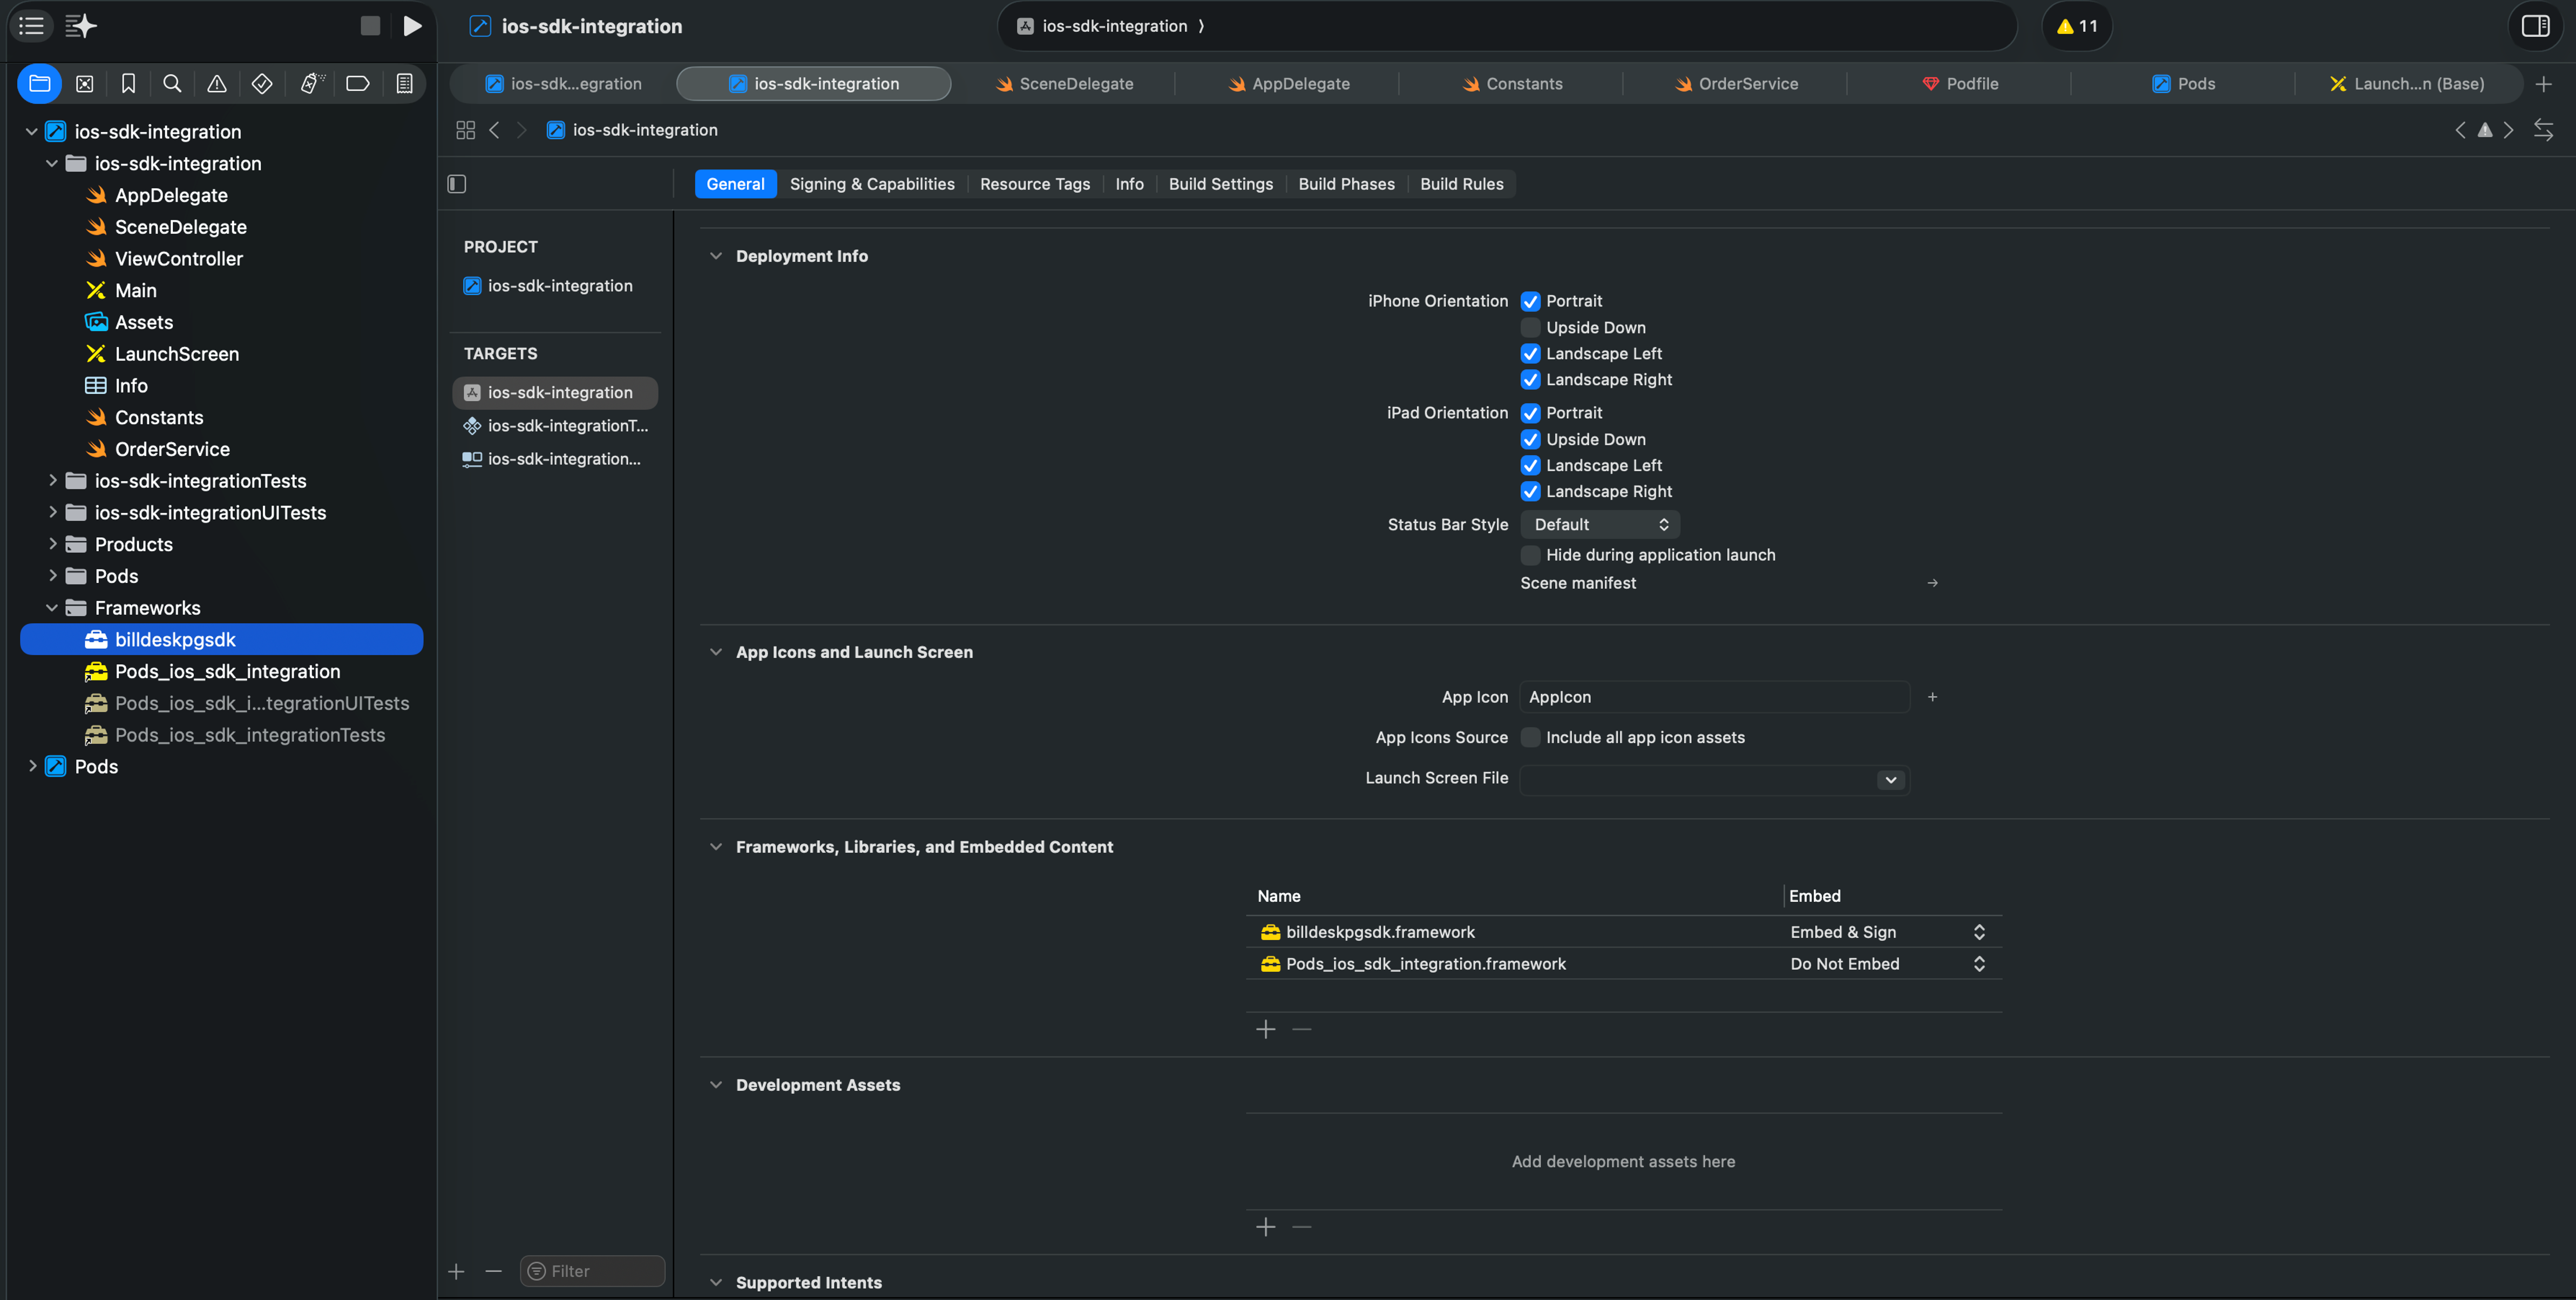The width and height of the screenshot is (2576, 1300).
Task: Open the Find navigator magnifier icon
Action: click(x=172, y=84)
